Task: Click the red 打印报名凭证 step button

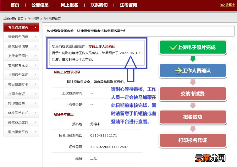Action: point(193,140)
